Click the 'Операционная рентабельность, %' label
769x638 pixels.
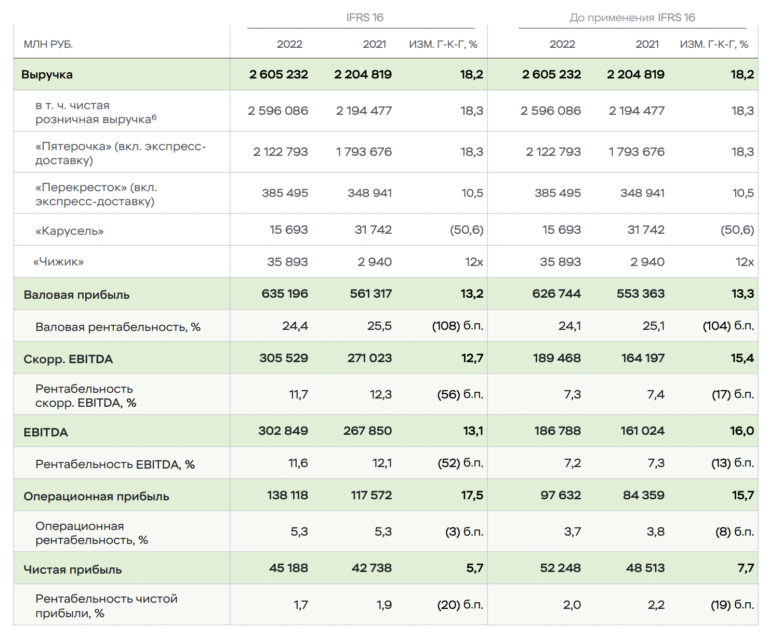92,533
